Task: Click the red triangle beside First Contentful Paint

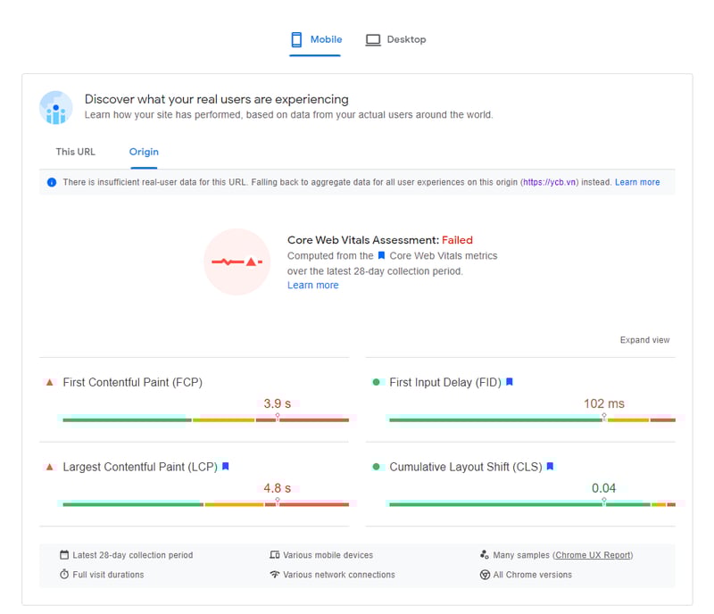Action: tap(50, 382)
